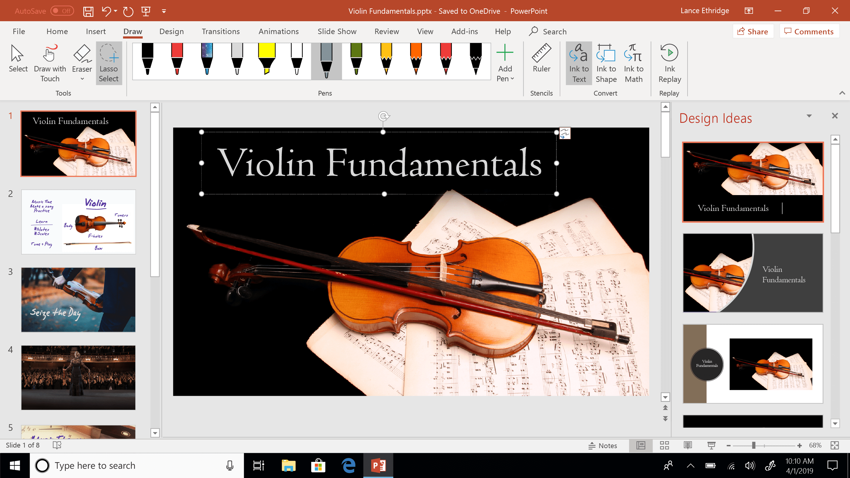Select the Ruler stencil tool
The image size is (850, 478).
pos(541,59)
